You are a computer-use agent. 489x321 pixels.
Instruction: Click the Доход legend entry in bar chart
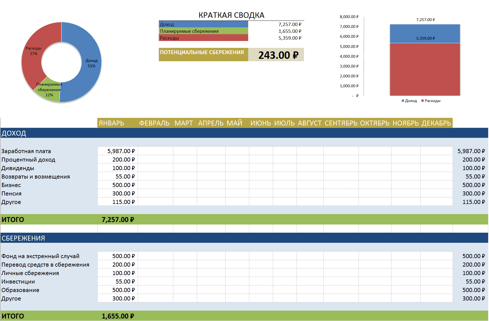[409, 101]
